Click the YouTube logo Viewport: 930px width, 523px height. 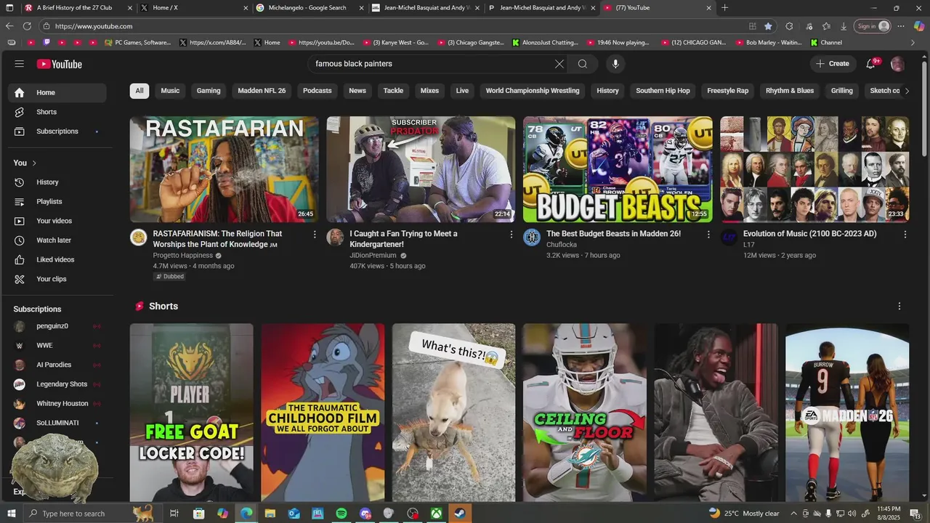click(x=60, y=64)
